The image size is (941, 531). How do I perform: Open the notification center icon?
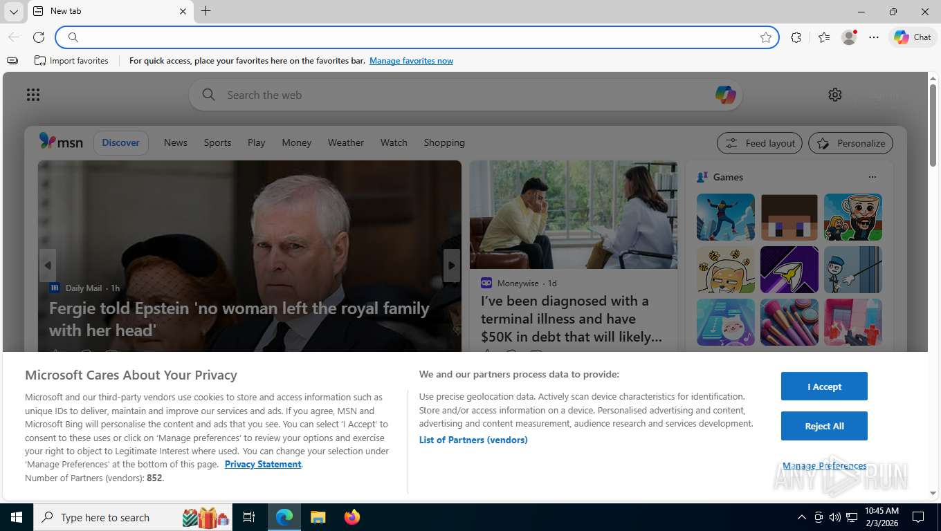click(x=918, y=517)
